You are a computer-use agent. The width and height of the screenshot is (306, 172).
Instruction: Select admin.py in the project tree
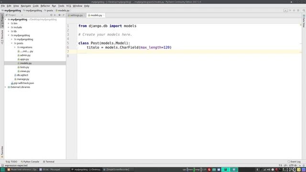[24, 55]
